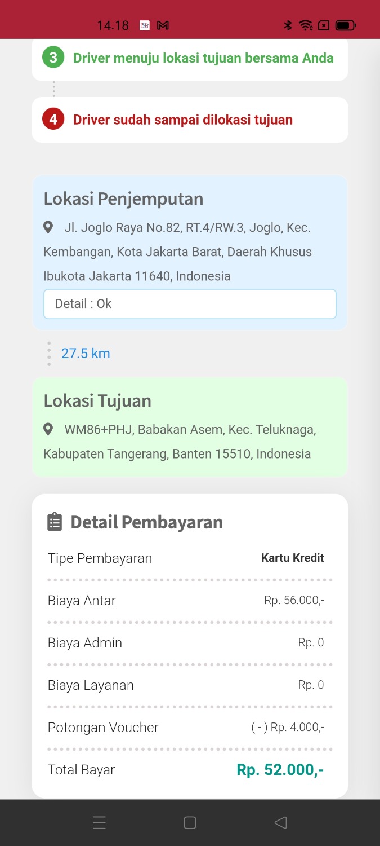
Task: Tap the destination location pin icon
Action: click(x=48, y=429)
